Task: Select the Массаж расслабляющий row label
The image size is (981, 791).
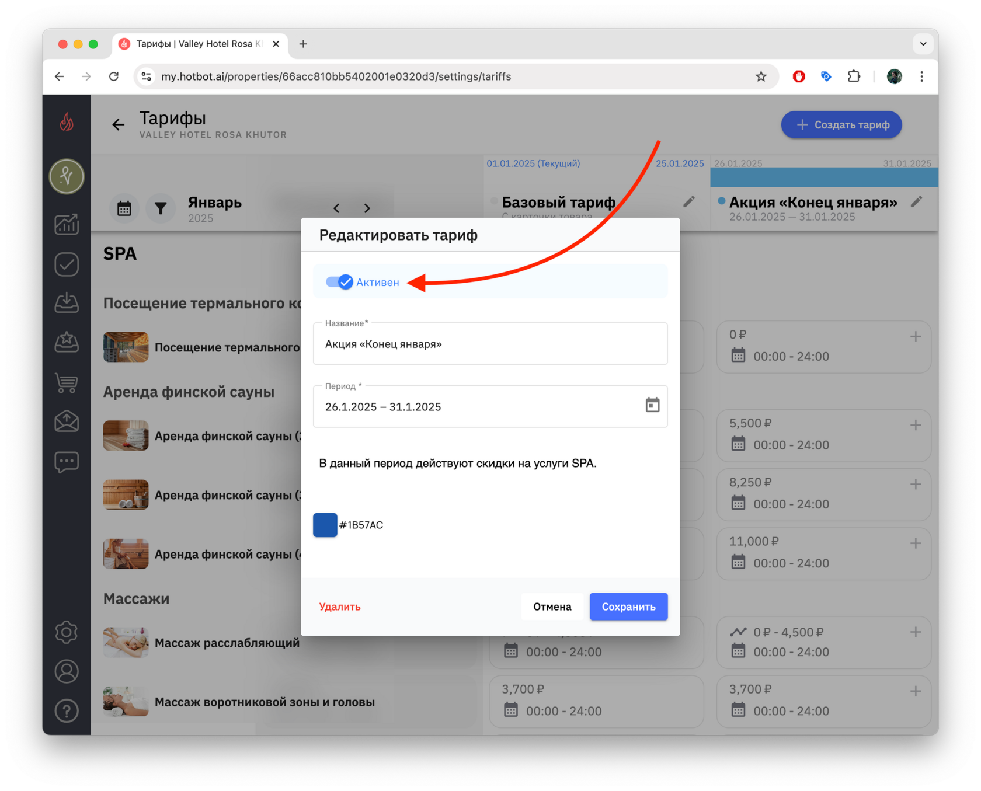Action: pyautogui.click(x=227, y=643)
